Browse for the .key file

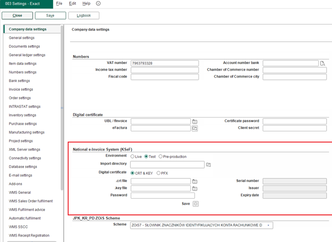194,188
